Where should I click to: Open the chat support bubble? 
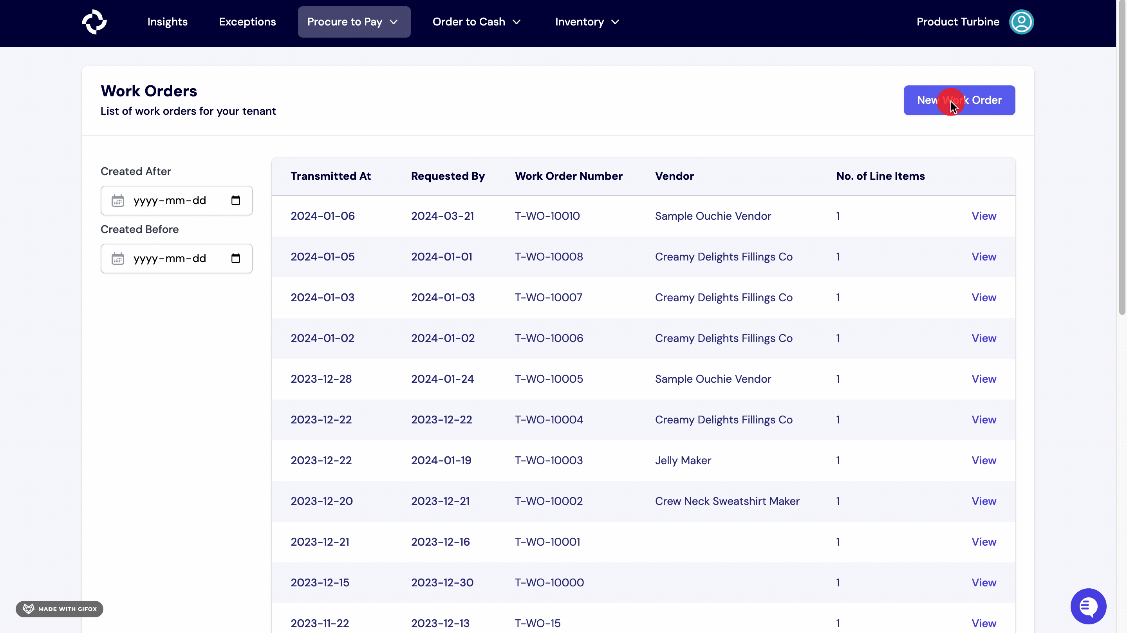[1088, 606]
